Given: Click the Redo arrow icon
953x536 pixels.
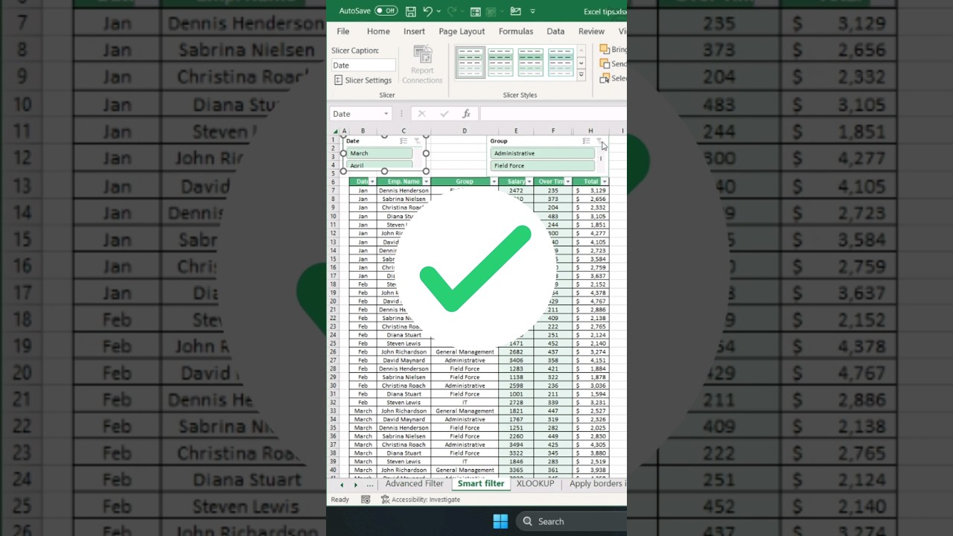Looking at the screenshot, I should pos(452,11).
